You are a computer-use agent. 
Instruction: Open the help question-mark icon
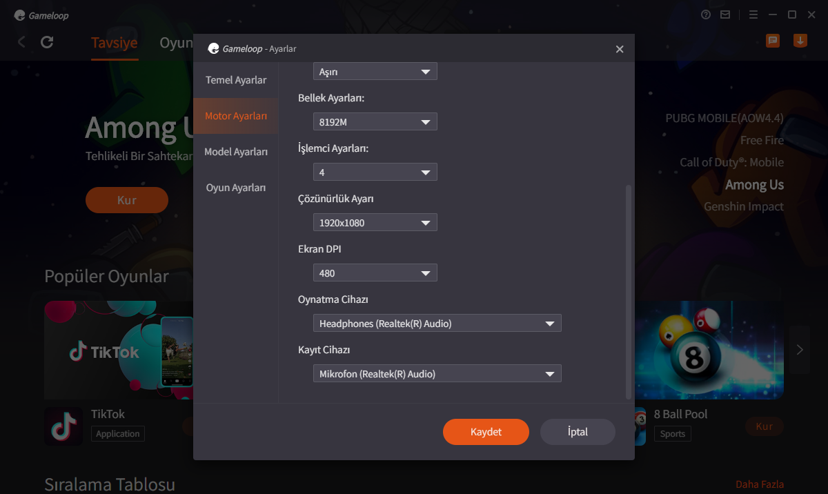(706, 14)
